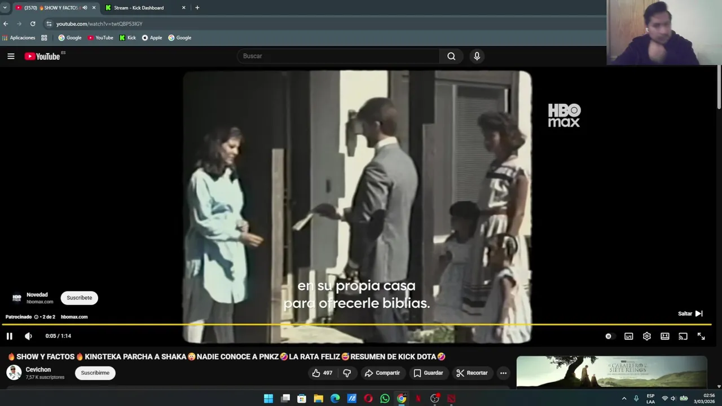The height and width of the screenshot is (406, 722).
Task: Click the Recortar clip button
Action: (472, 373)
